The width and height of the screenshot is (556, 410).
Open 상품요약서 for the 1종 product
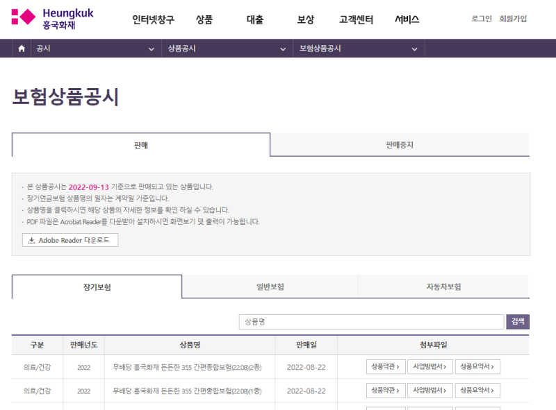click(x=477, y=390)
